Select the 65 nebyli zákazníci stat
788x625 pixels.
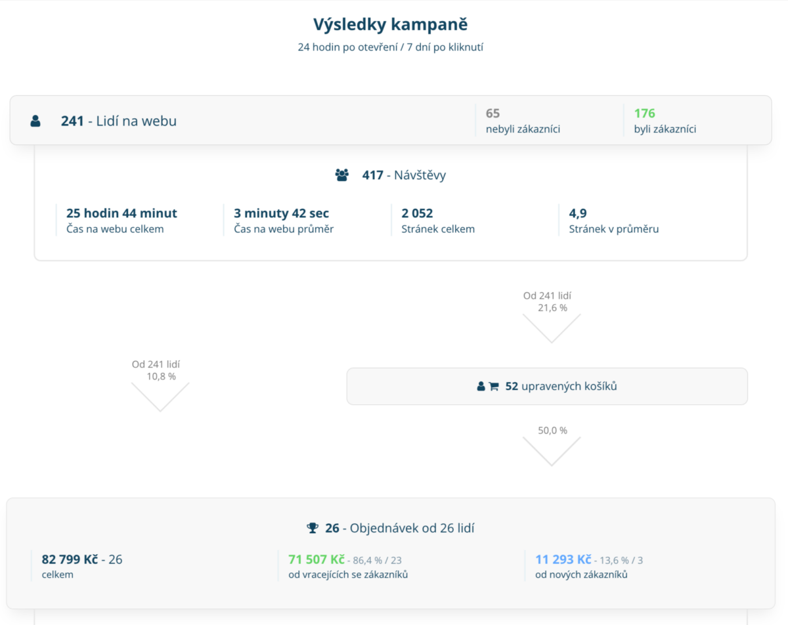point(523,121)
